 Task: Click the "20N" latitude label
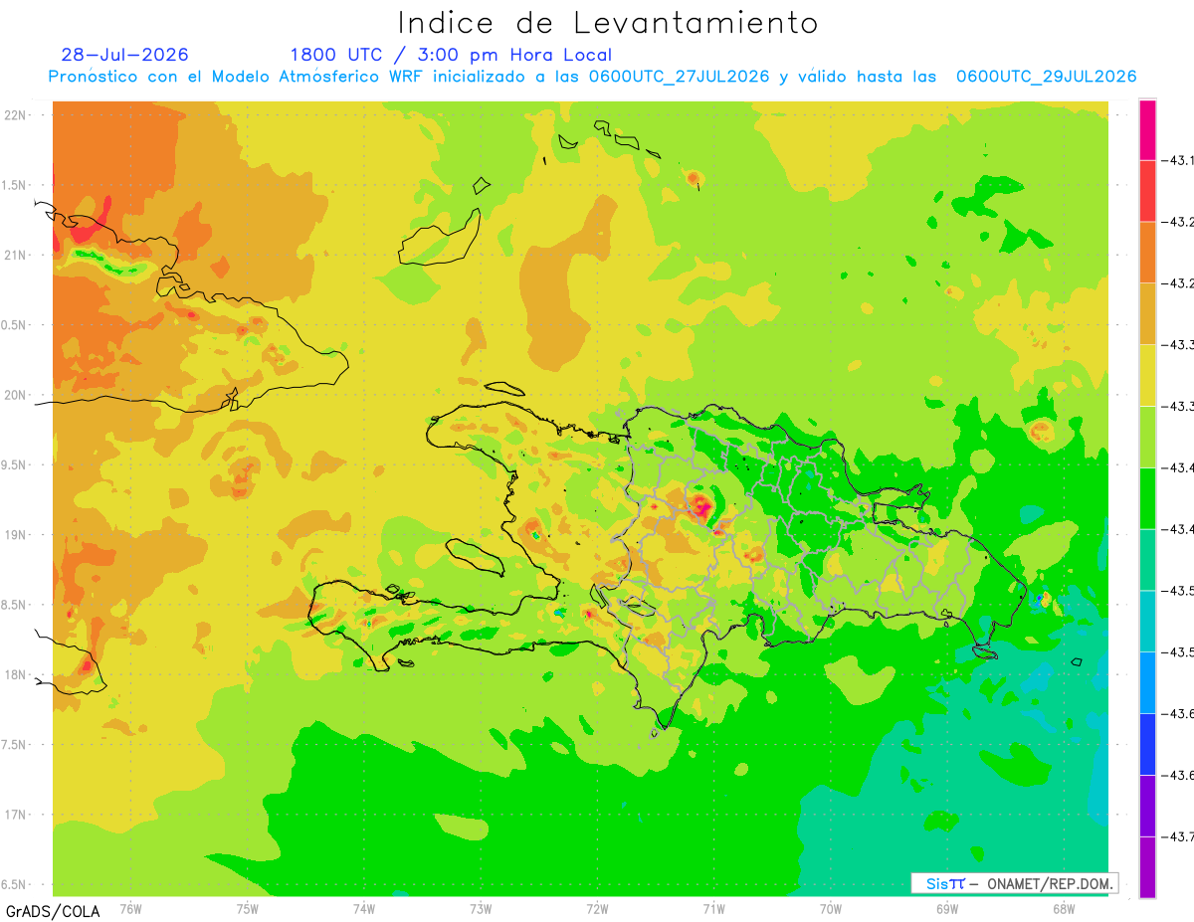pos(15,395)
